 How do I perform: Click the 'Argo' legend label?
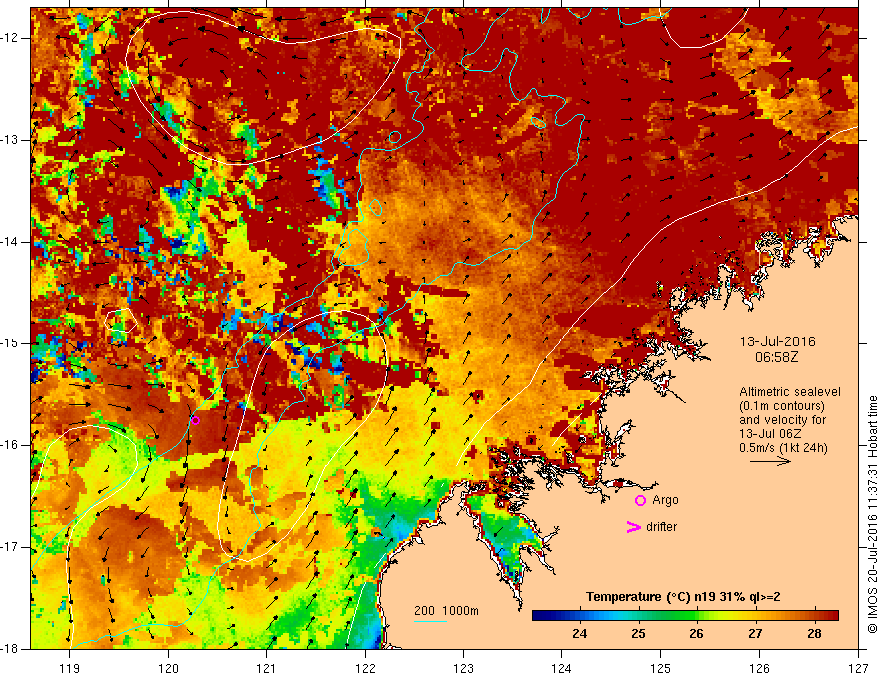click(665, 500)
